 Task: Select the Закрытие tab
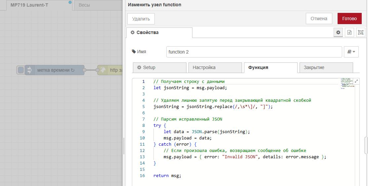(326, 67)
